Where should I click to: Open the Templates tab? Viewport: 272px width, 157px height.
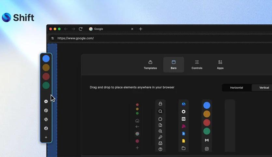coord(150,65)
